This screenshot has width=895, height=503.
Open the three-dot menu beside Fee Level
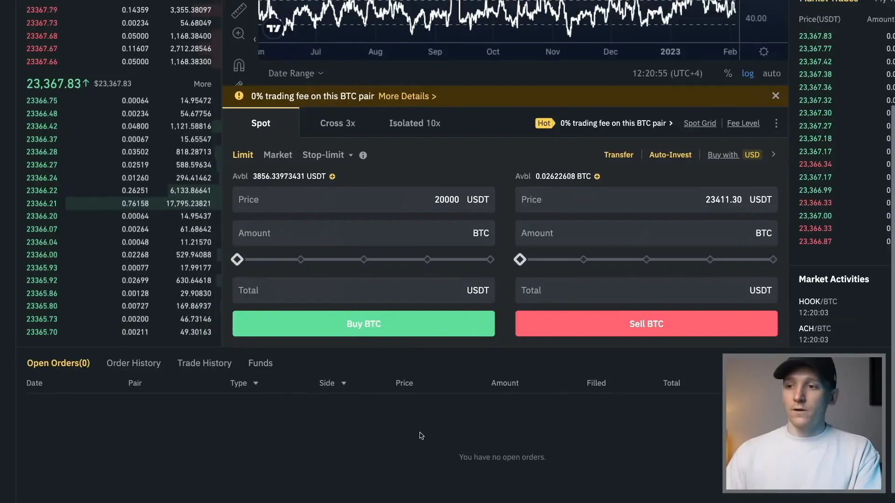pyautogui.click(x=776, y=123)
